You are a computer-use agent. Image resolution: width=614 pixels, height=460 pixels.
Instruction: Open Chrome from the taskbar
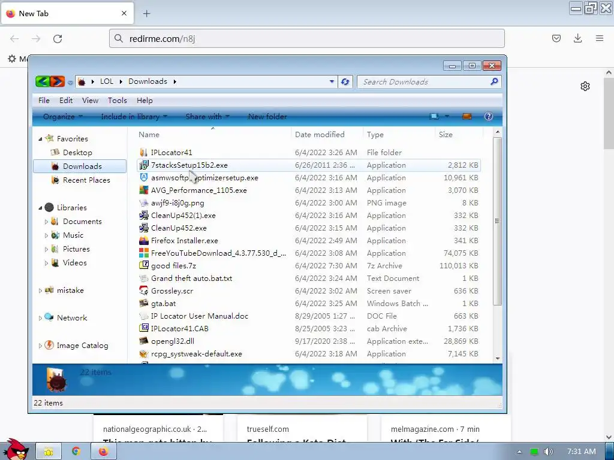[76, 452]
